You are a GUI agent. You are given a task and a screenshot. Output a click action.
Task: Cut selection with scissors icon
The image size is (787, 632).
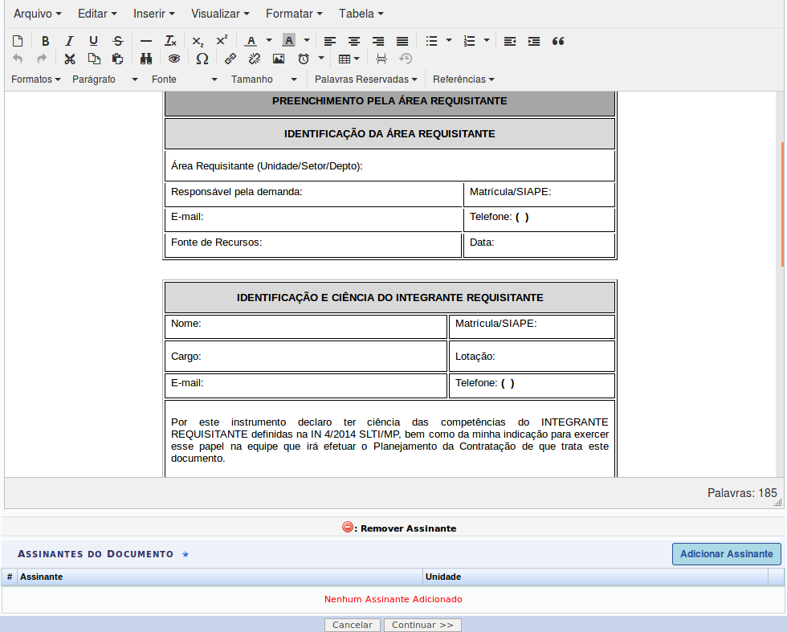click(x=70, y=59)
